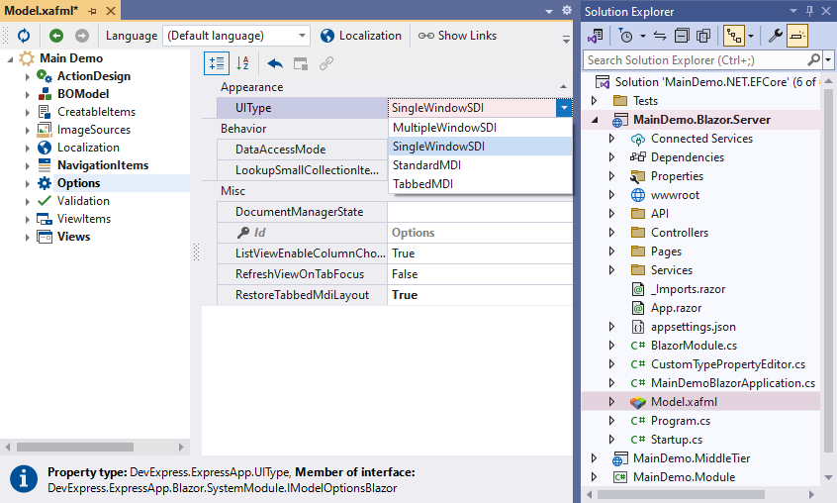837x503 pixels.
Task: Click the chain link icon in property toolbar
Action: point(326,64)
